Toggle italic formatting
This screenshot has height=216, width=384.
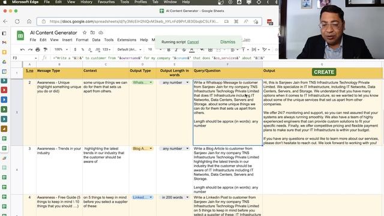pos(176,50)
